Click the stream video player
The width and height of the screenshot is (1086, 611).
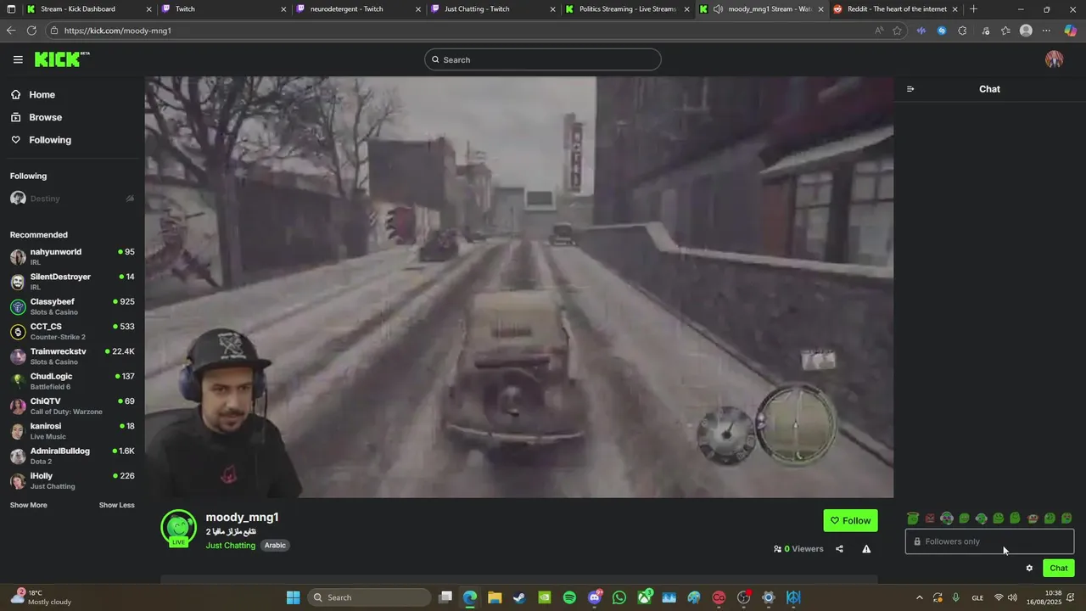[x=519, y=287]
